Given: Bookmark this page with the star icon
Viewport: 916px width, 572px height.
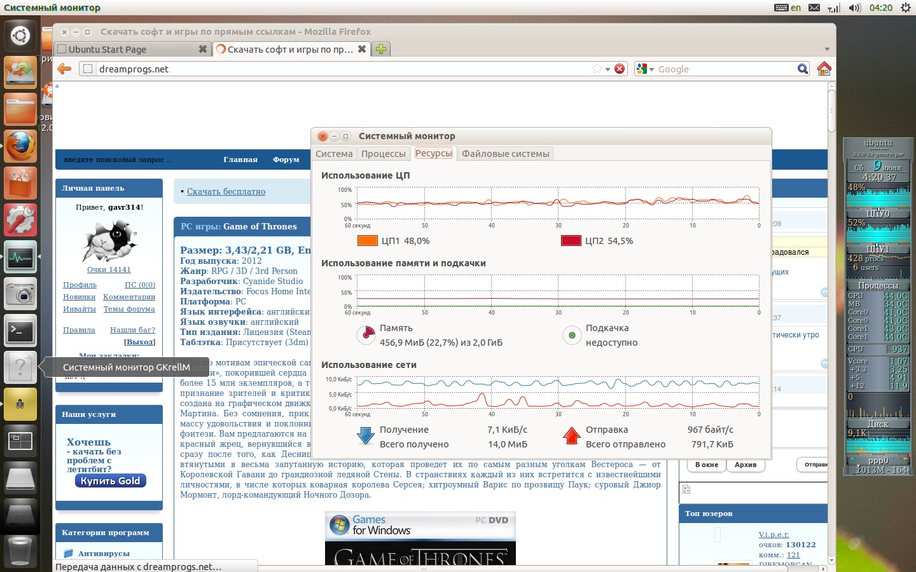Looking at the screenshot, I should click(x=597, y=69).
